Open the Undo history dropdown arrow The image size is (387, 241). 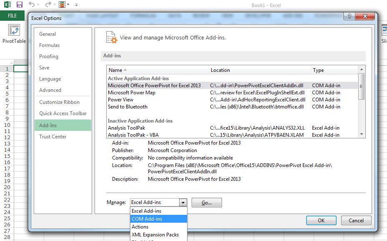[x=38, y=5]
